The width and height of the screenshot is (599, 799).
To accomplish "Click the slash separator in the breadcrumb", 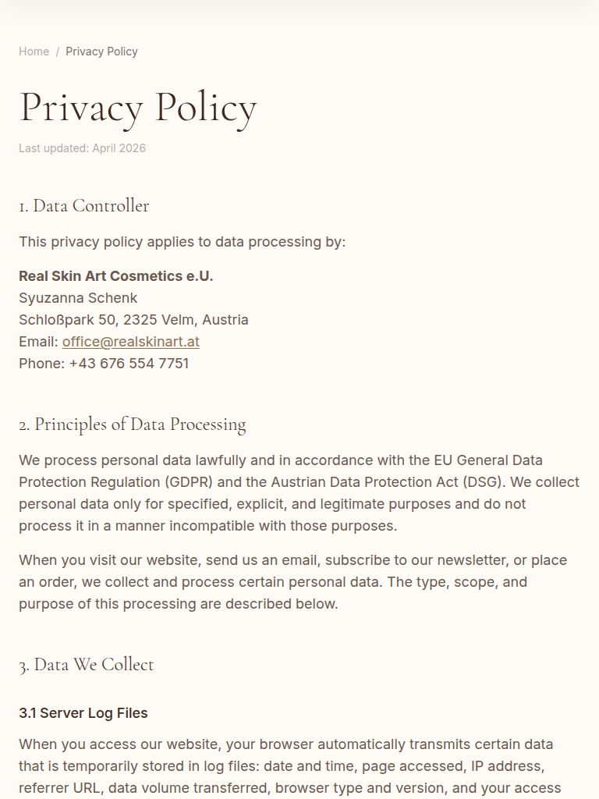I will [58, 51].
